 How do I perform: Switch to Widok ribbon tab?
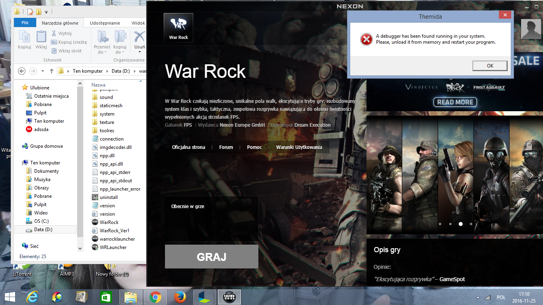point(138,23)
